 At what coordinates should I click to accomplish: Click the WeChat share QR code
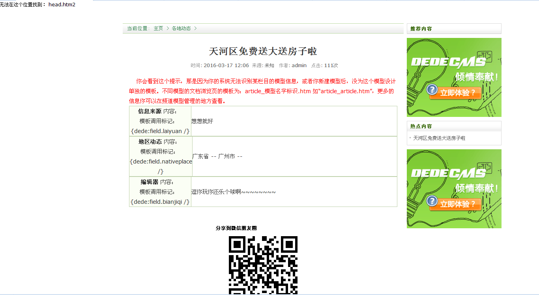point(263,265)
